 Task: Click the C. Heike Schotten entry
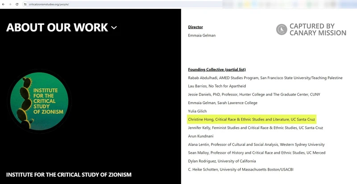coord(241,169)
